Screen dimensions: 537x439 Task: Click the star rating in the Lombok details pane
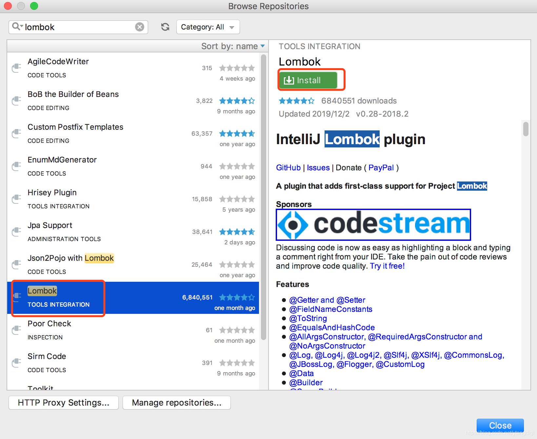[x=297, y=101]
